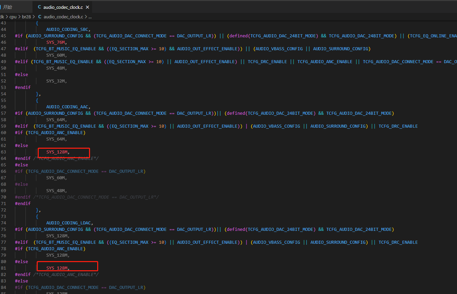Click the #endif on line 53

click(23, 87)
